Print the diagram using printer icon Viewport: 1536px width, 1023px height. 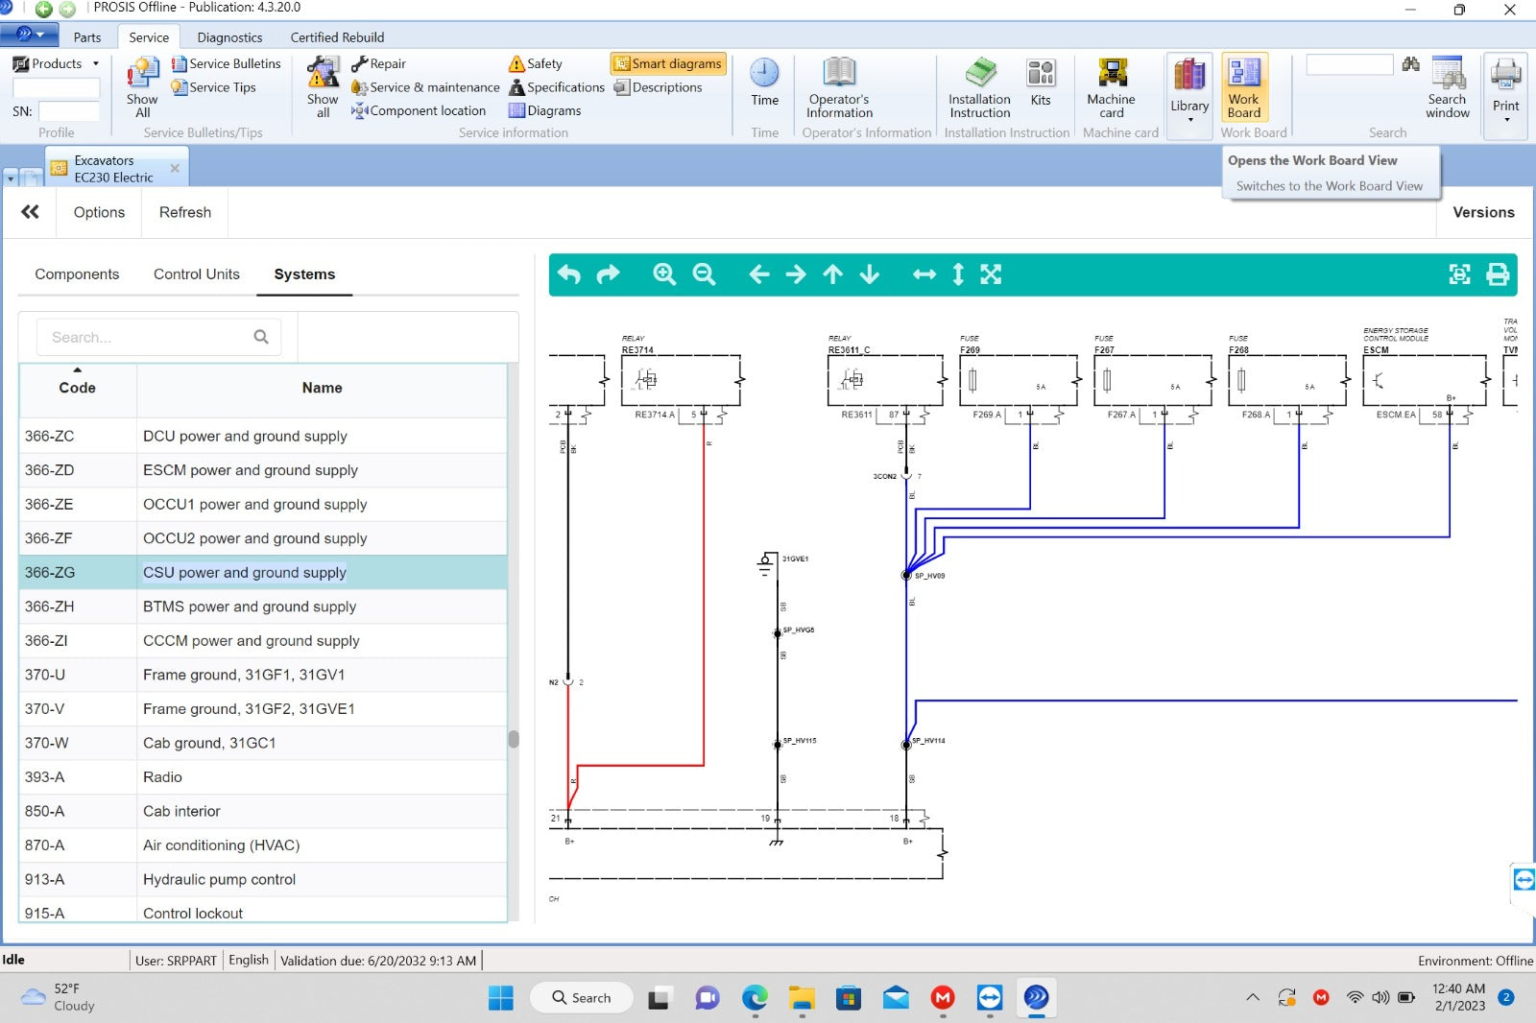tap(1497, 274)
